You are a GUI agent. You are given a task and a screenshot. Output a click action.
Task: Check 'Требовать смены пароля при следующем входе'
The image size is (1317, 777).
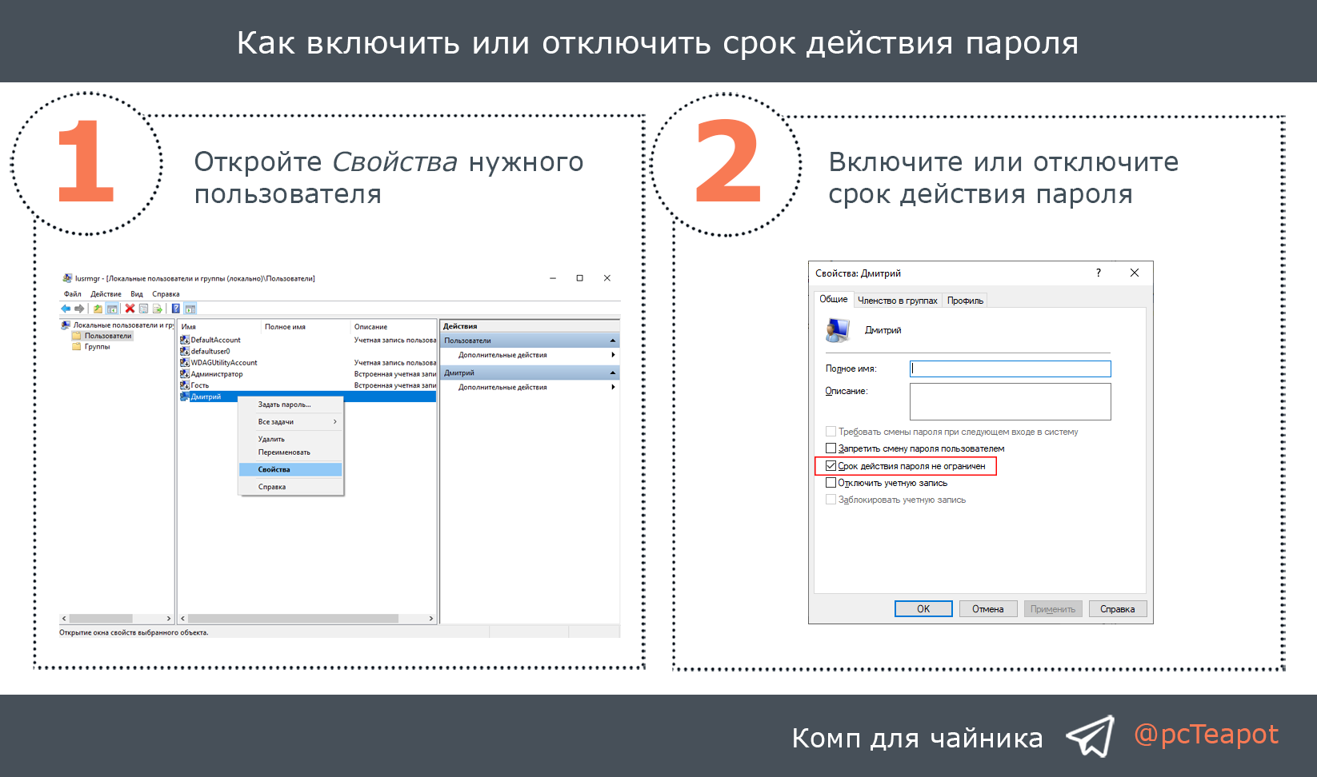coord(831,432)
